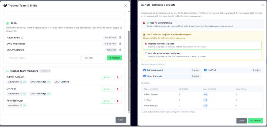Click the 3 tracked badge
The height and width of the screenshot is (127, 267).
pyautogui.click(x=45, y=71)
